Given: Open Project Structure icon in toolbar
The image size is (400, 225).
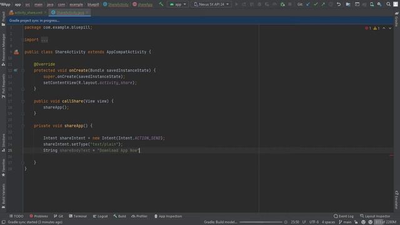Looking at the screenshot, I should click(x=348, y=4).
